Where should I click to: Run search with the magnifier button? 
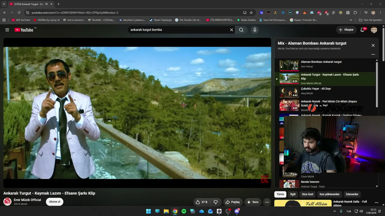(x=241, y=30)
